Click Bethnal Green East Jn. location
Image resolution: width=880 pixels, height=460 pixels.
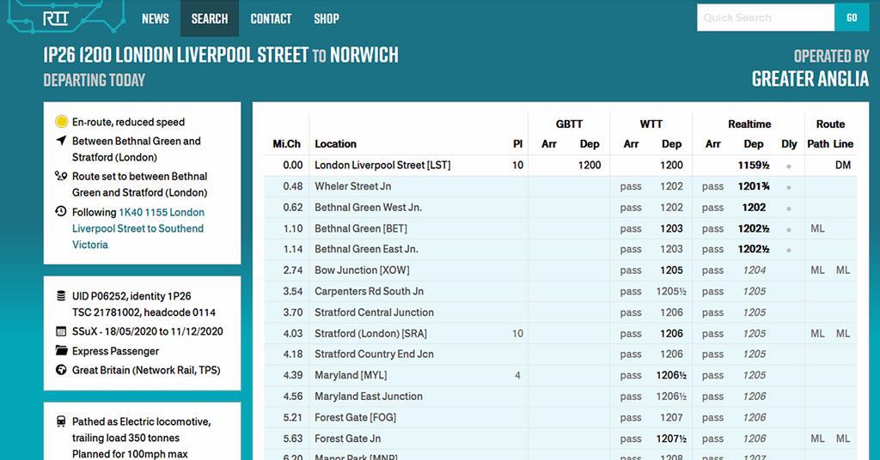[366, 249]
